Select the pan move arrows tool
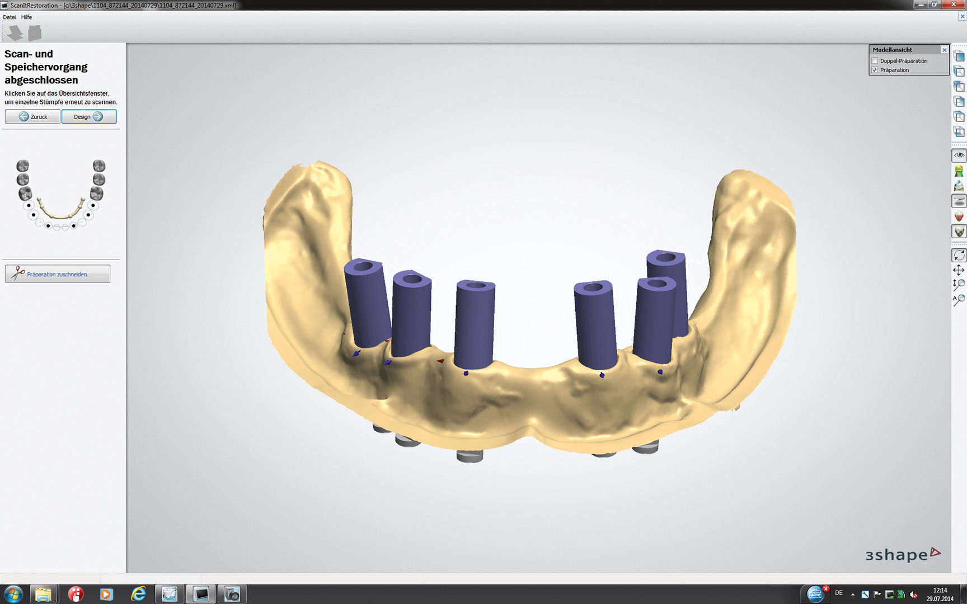Screen dimensions: 967x604 [959, 270]
